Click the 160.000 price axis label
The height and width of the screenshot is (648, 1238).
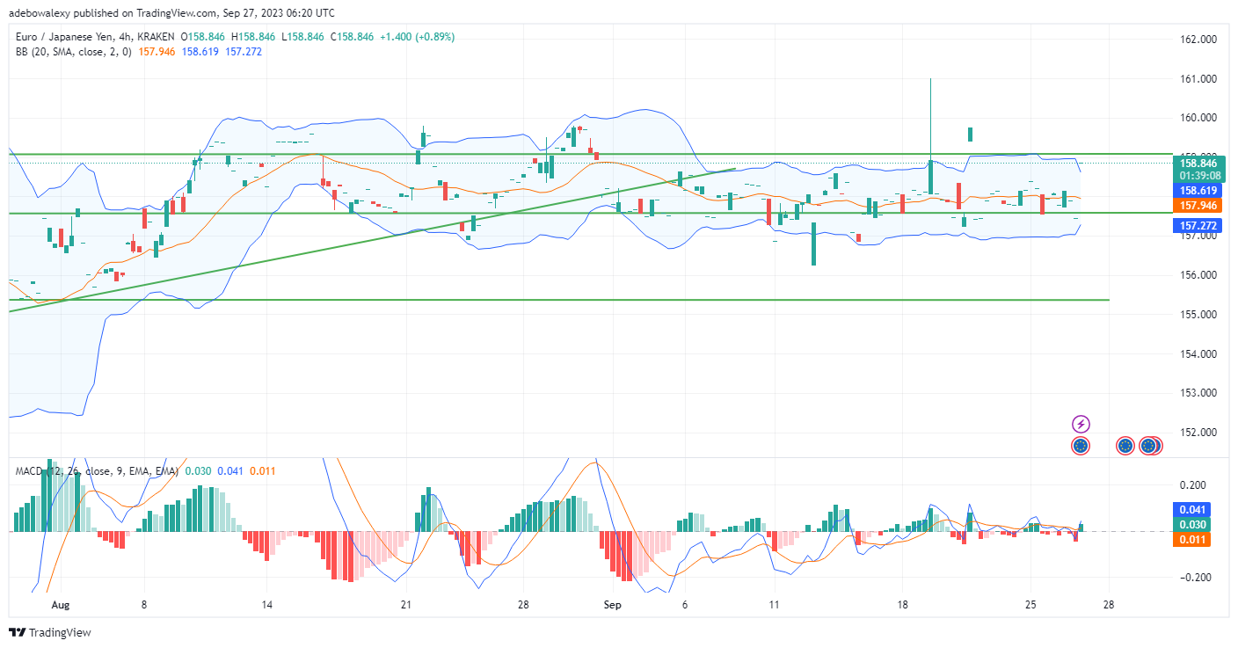(x=1198, y=118)
